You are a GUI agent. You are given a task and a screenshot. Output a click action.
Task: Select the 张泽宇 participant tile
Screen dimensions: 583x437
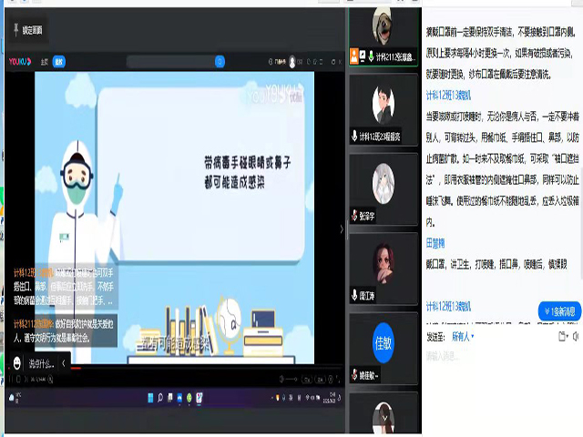pyautogui.click(x=384, y=189)
